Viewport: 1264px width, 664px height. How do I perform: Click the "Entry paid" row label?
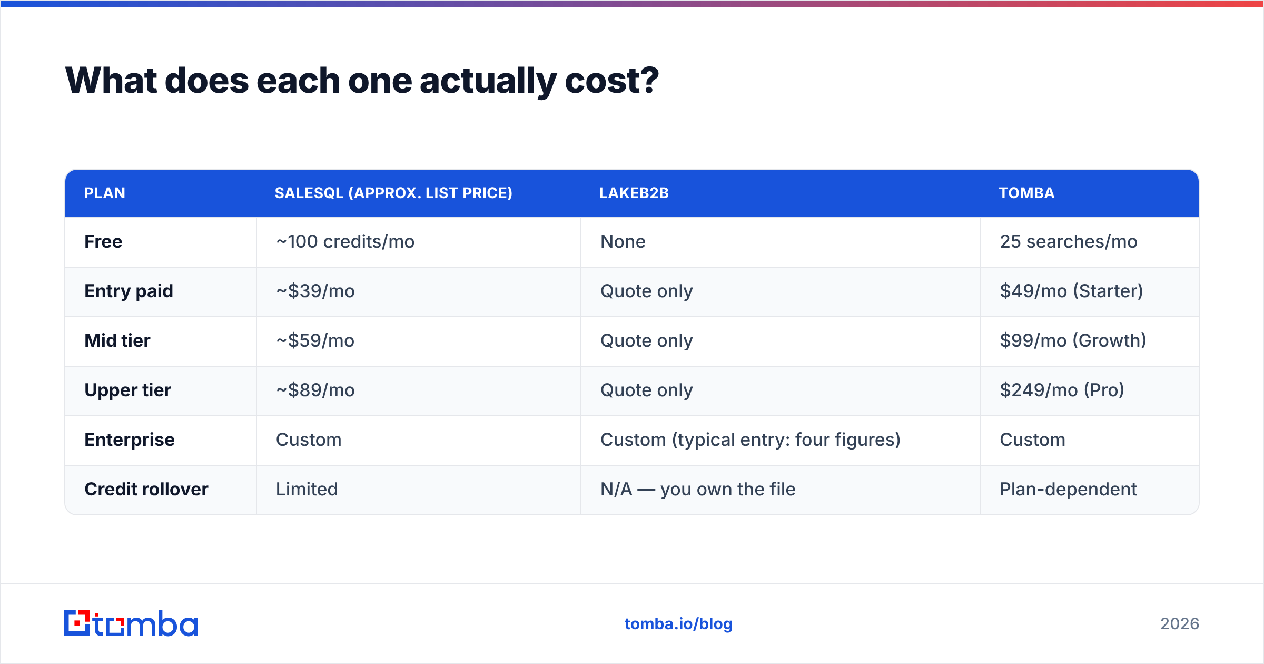[129, 291]
